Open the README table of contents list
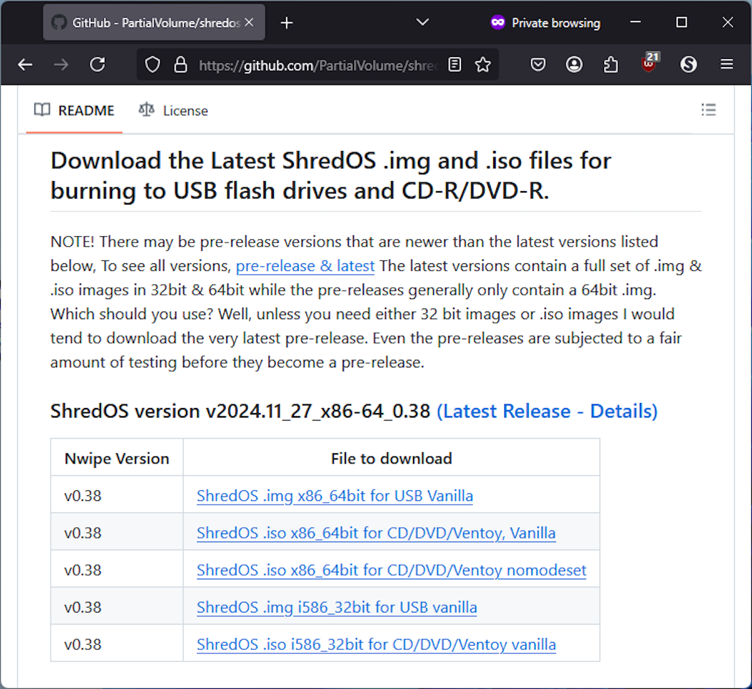Image resolution: width=752 pixels, height=689 pixels. coord(709,110)
